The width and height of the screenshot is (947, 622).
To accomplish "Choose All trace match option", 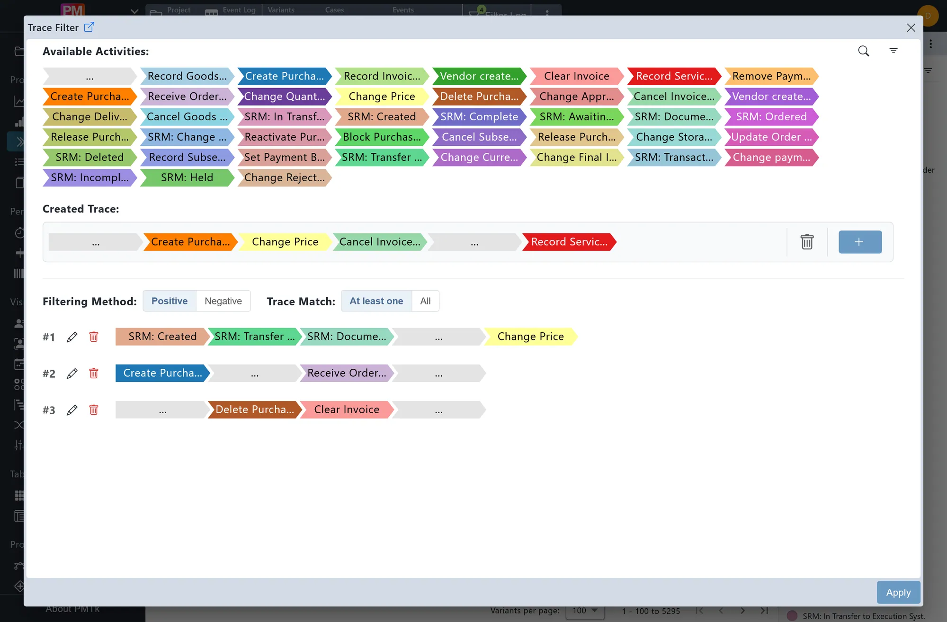I will click(425, 301).
